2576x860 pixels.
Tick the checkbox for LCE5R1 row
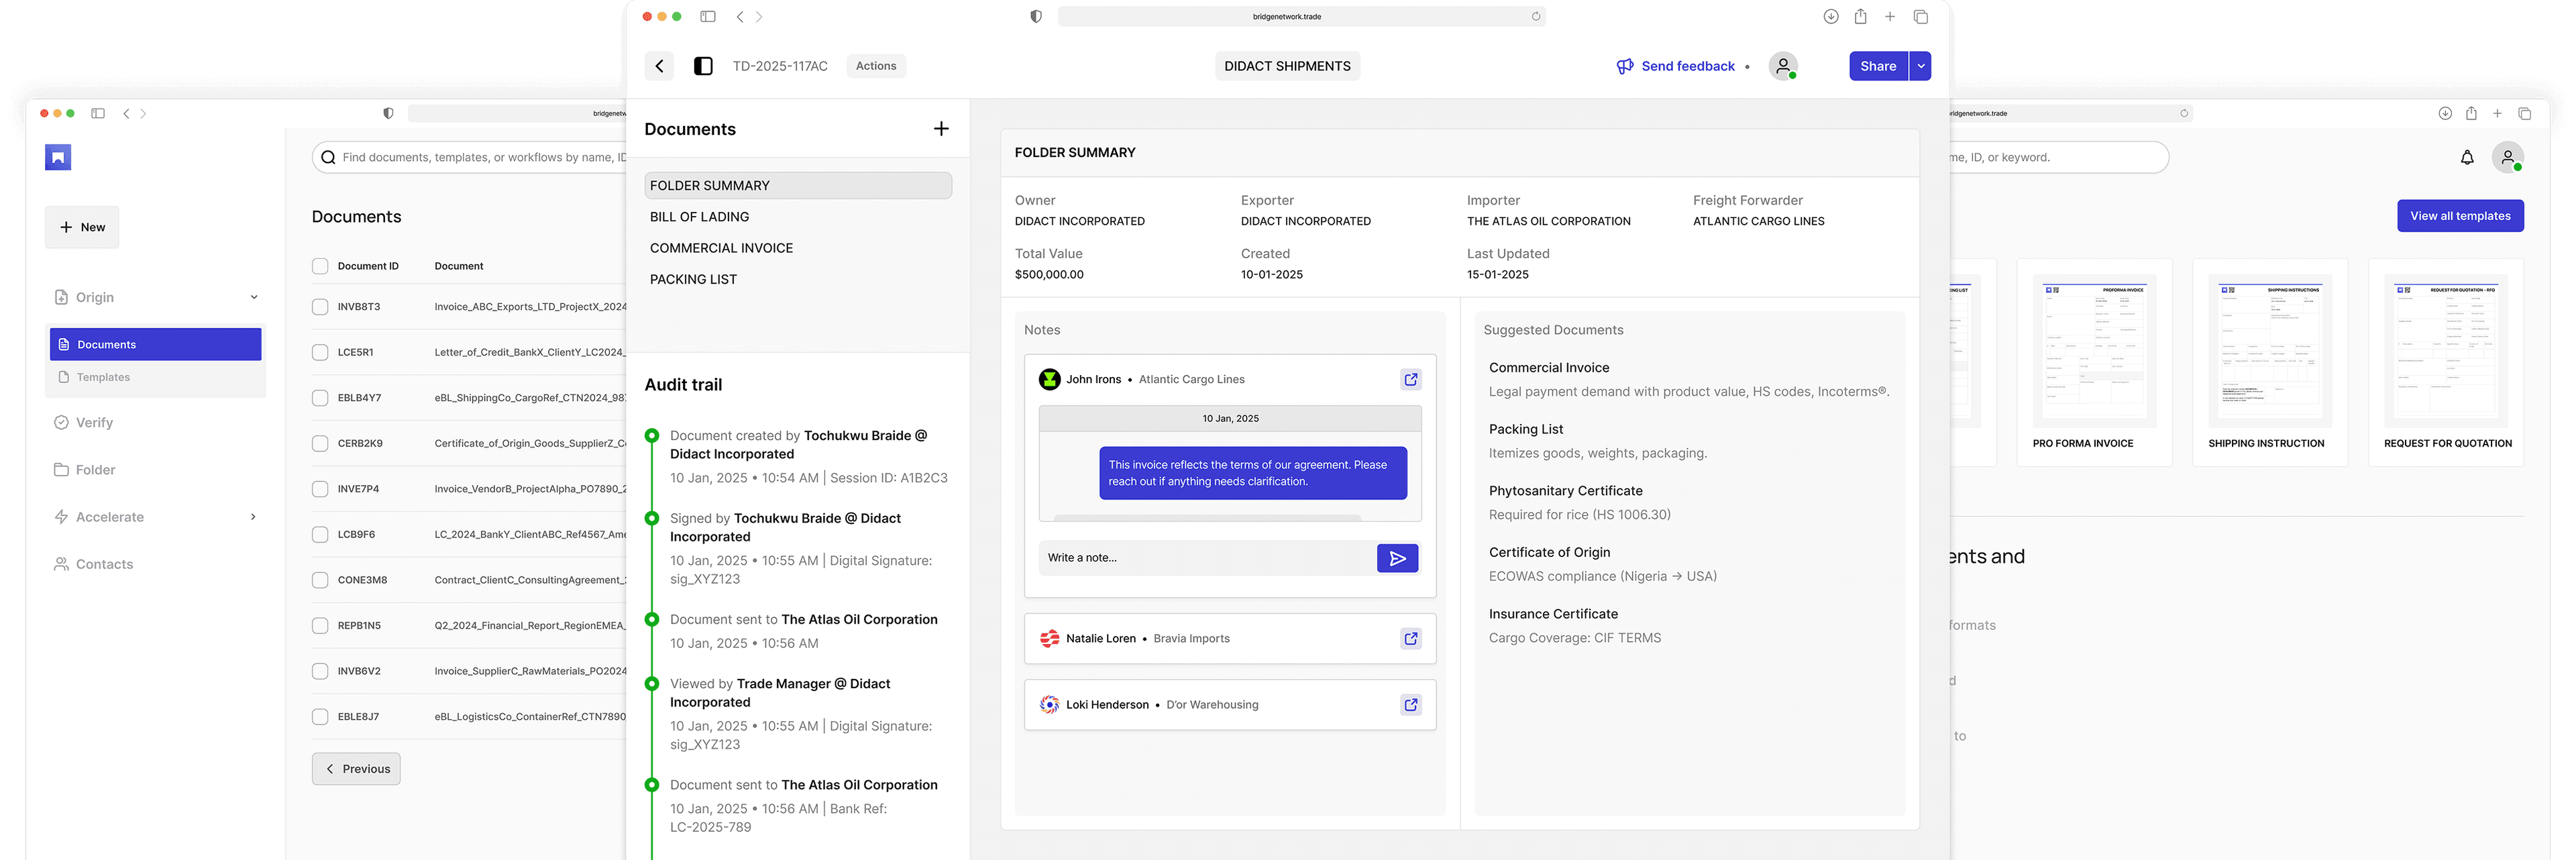(x=320, y=352)
